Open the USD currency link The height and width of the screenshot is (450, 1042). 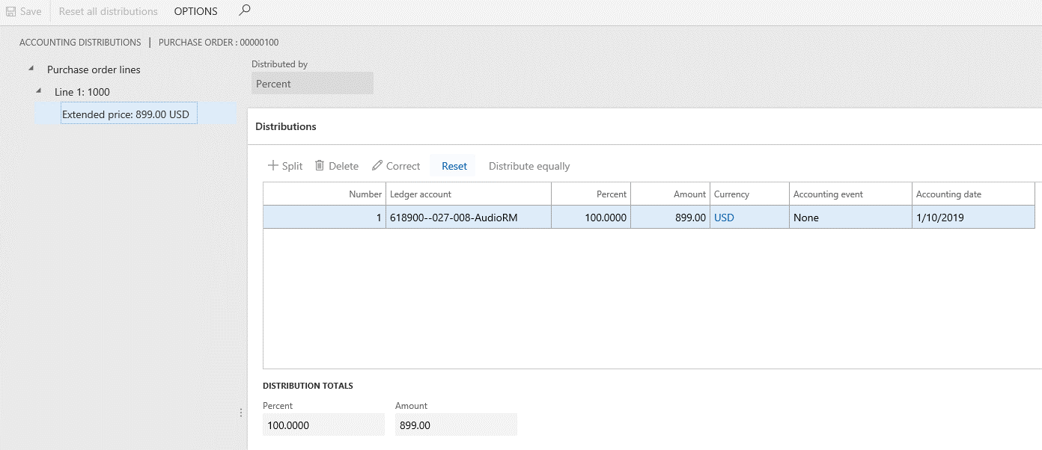tap(724, 218)
